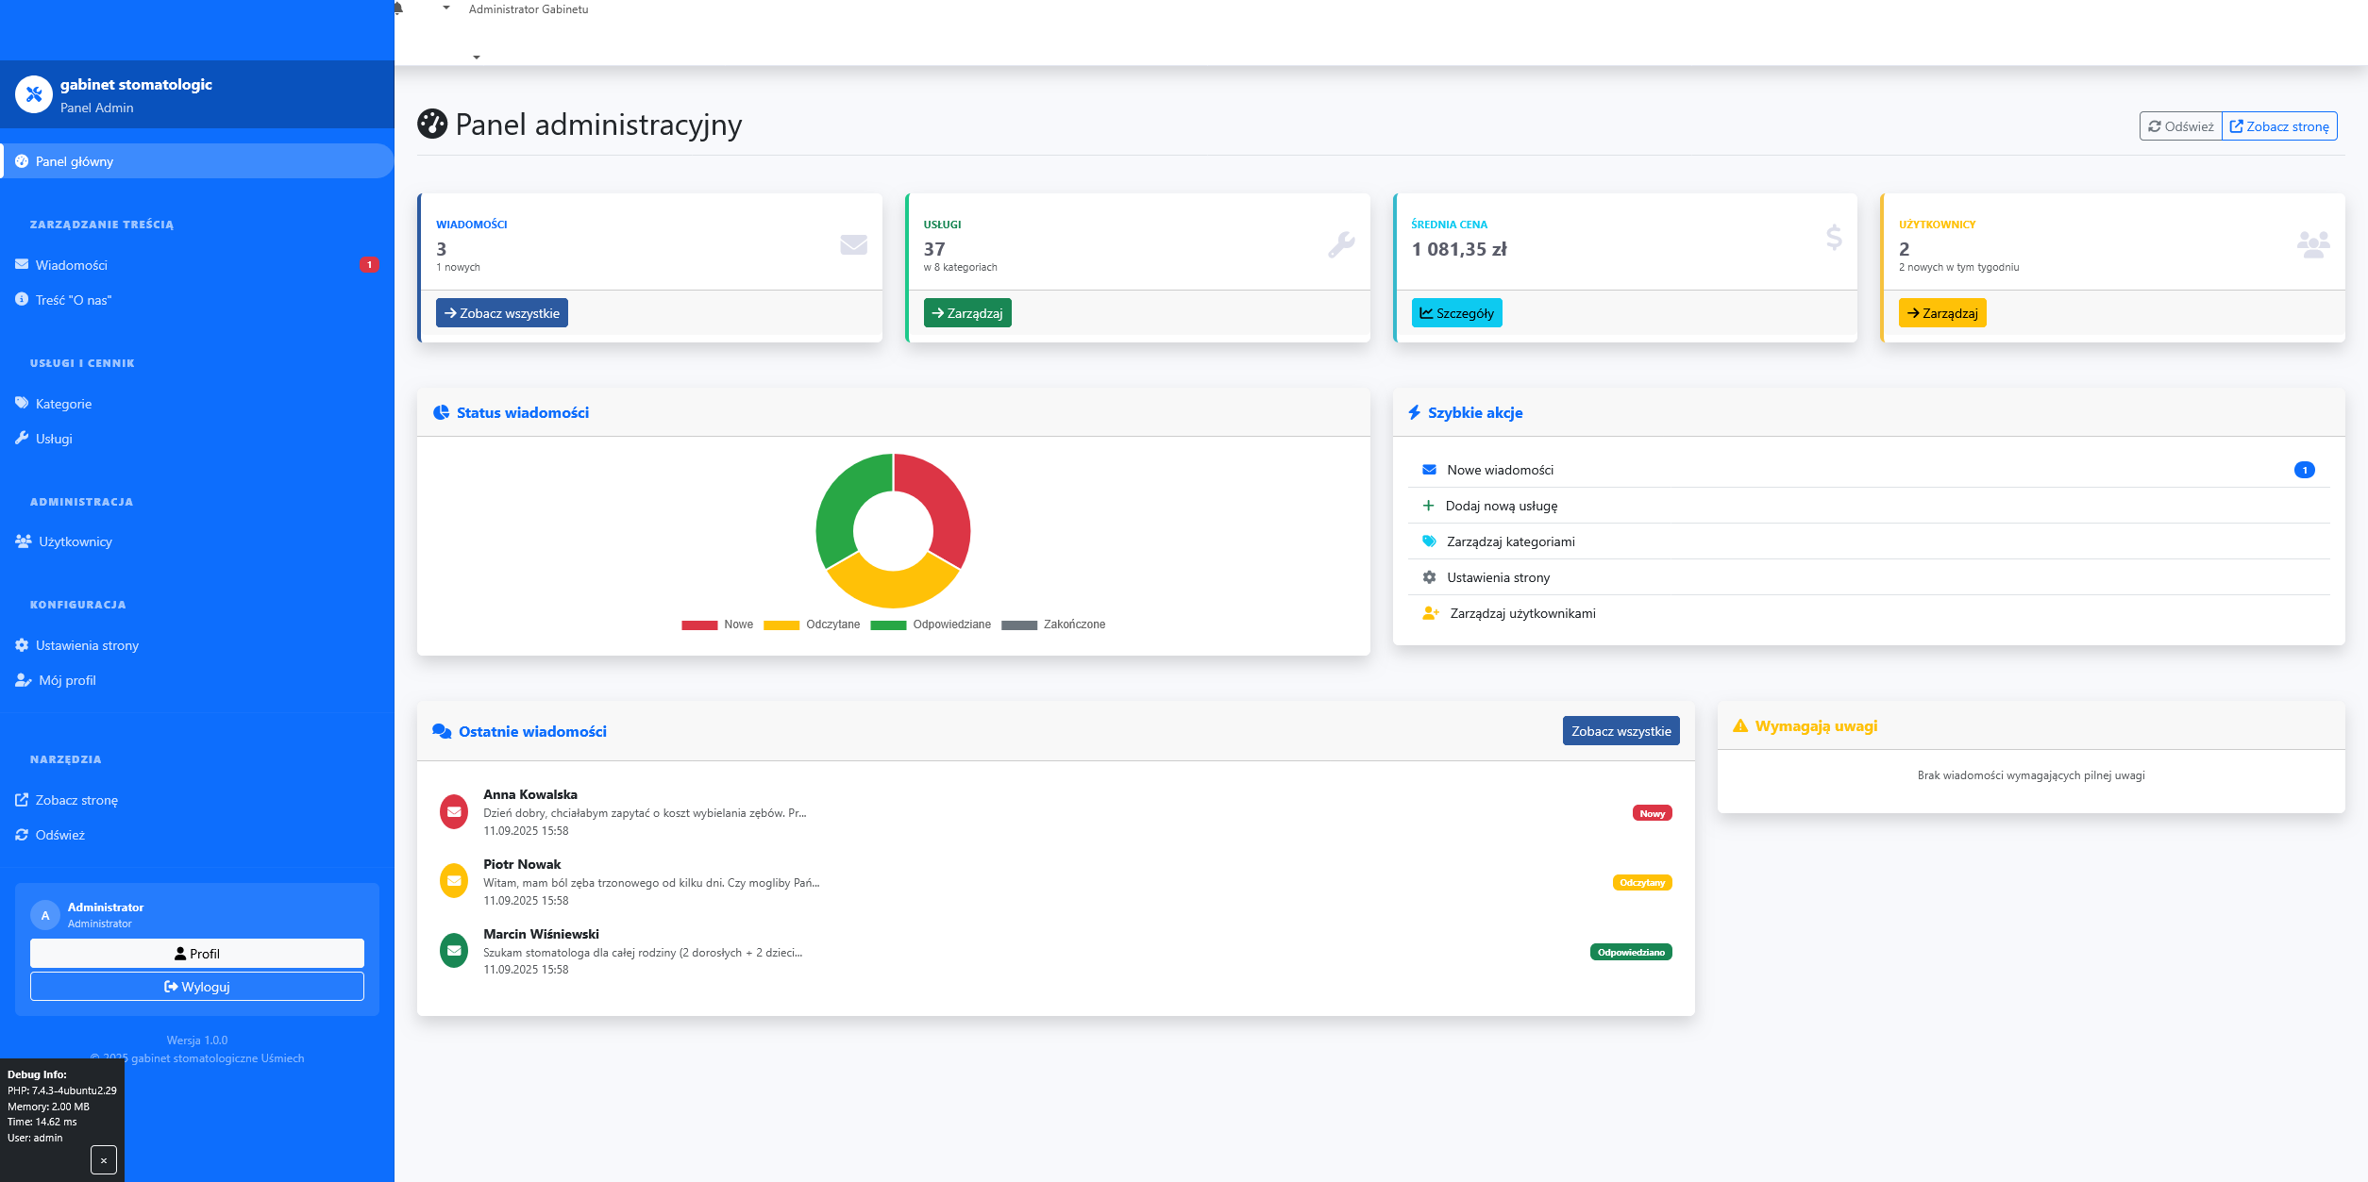Go to Ustawienia strony in sidebar
The height and width of the screenshot is (1182, 2368).
pos(197,645)
